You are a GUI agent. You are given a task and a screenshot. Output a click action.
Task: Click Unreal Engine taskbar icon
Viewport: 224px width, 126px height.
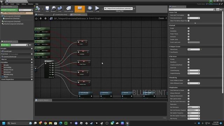click(127, 123)
